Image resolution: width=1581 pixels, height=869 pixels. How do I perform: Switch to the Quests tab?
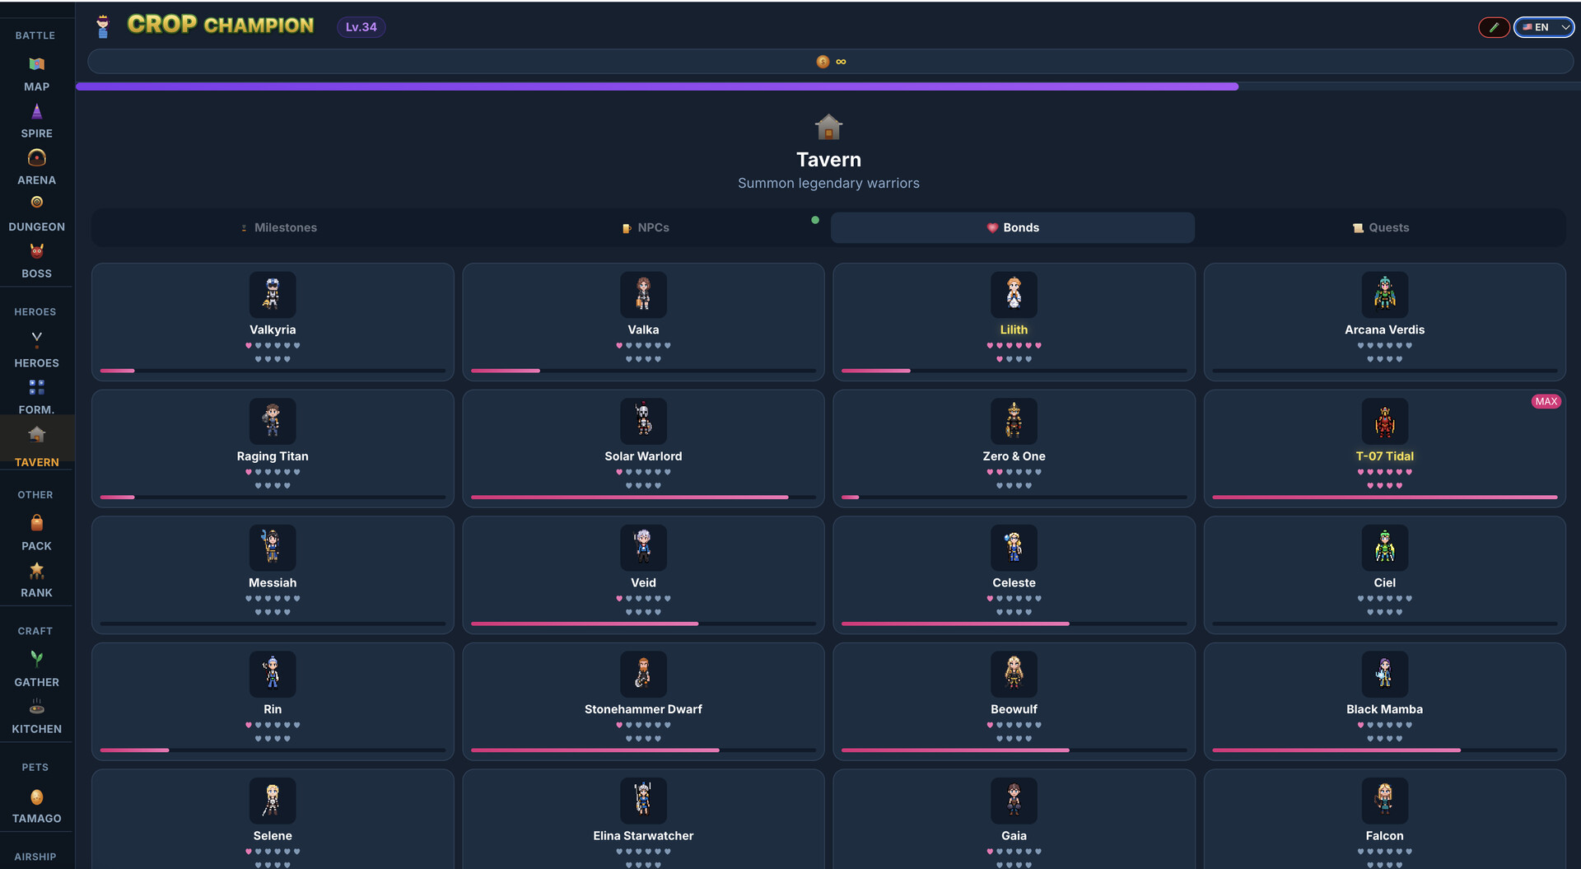click(x=1381, y=227)
